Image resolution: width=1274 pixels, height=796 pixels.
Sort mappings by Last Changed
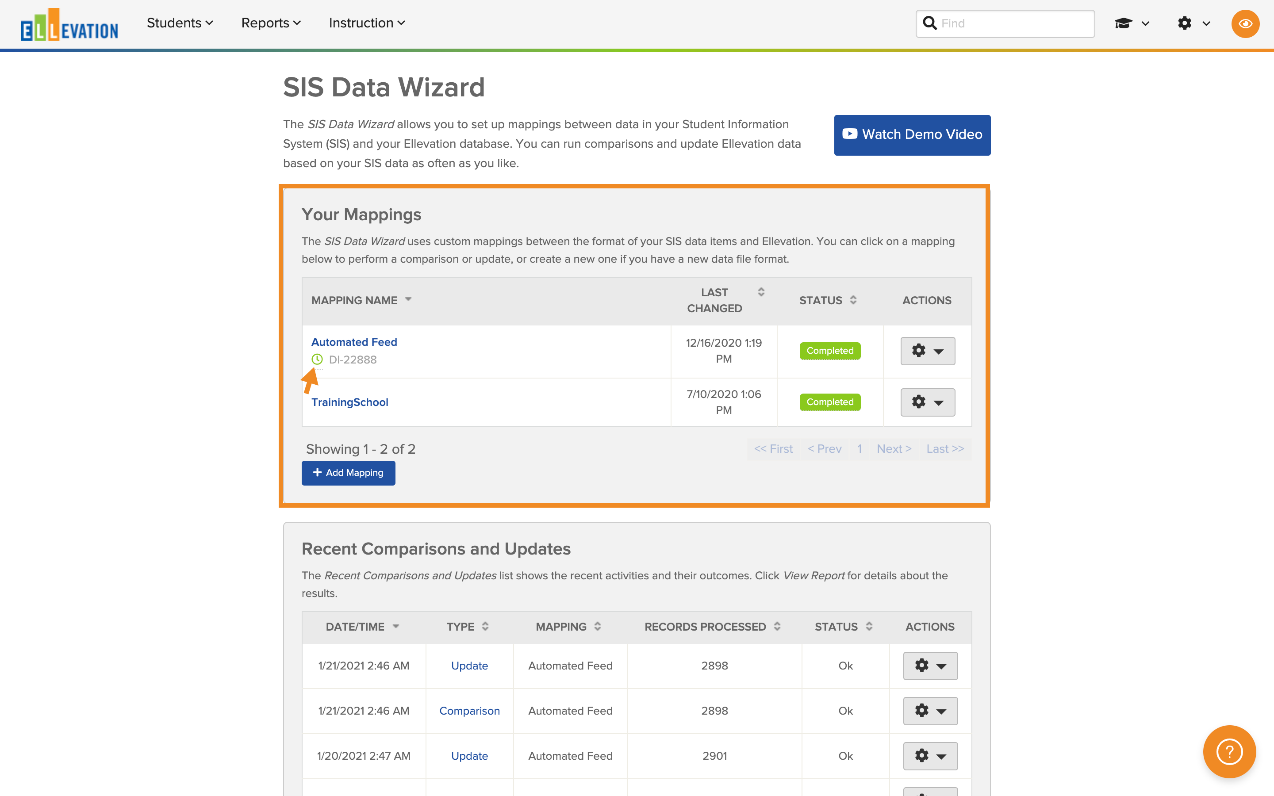(725, 300)
